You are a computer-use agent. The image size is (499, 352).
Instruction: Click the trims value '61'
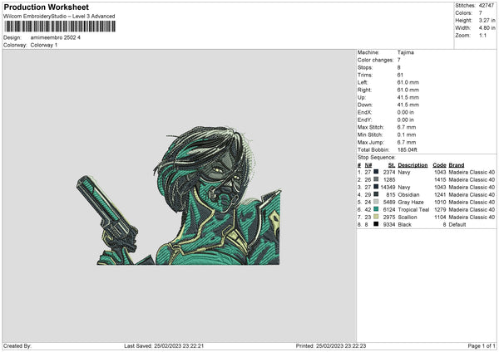point(400,75)
